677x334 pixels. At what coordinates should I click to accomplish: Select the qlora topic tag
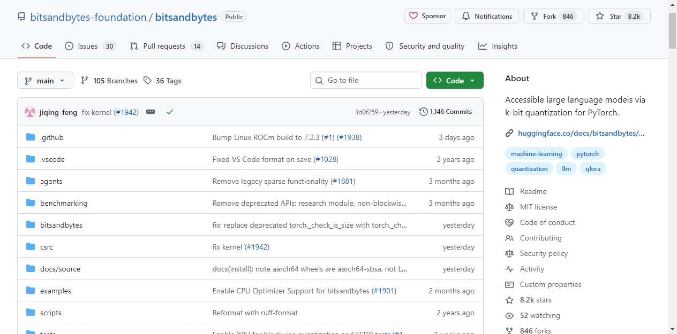(593, 169)
